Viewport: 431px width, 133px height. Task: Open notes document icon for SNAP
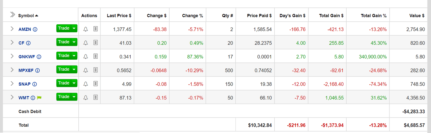[95, 83]
